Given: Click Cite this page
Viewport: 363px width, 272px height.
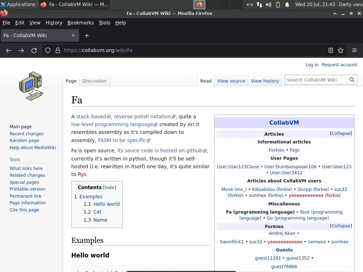Looking at the screenshot, I should (24, 210).
